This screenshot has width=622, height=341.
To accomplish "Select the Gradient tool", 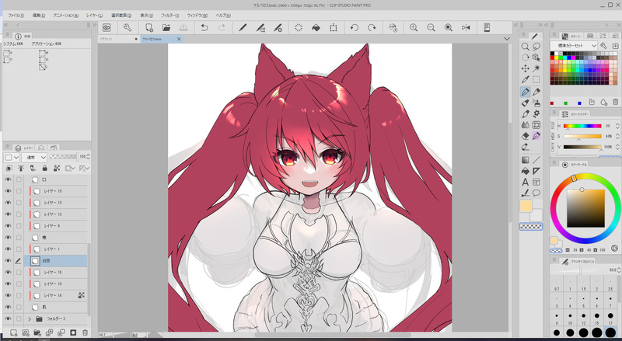I will click(x=526, y=160).
